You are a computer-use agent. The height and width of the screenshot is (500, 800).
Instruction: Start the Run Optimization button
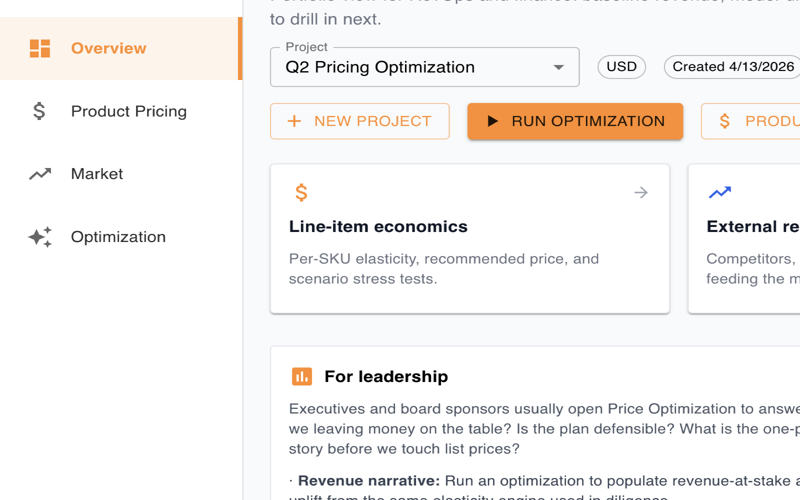pyautogui.click(x=575, y=121)
